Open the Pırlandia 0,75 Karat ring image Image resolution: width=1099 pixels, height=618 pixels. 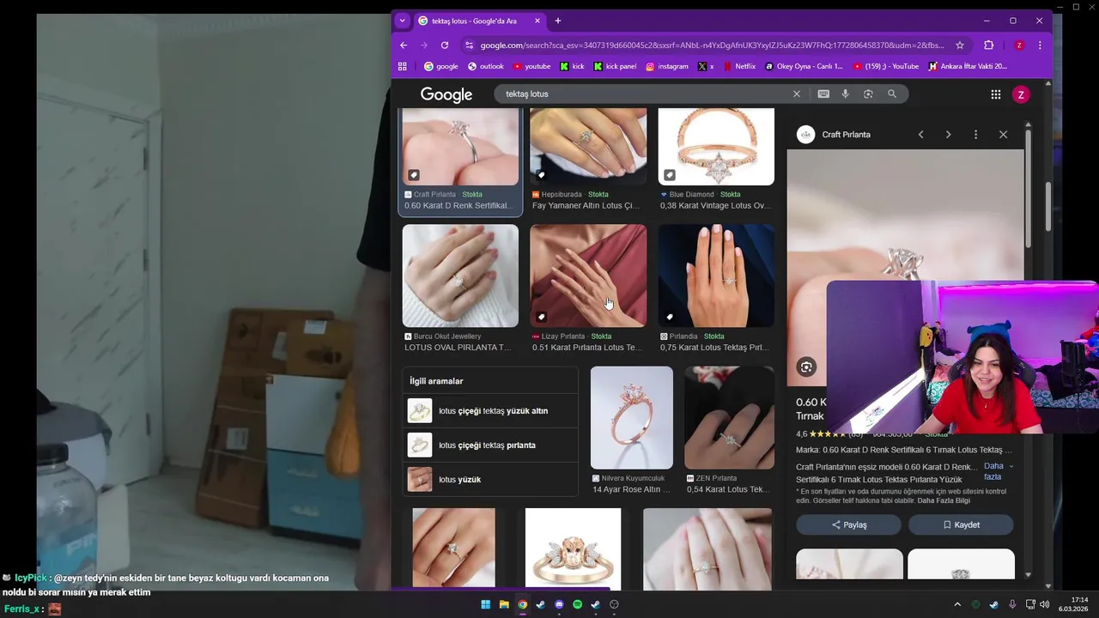click(x=716, y=276)
